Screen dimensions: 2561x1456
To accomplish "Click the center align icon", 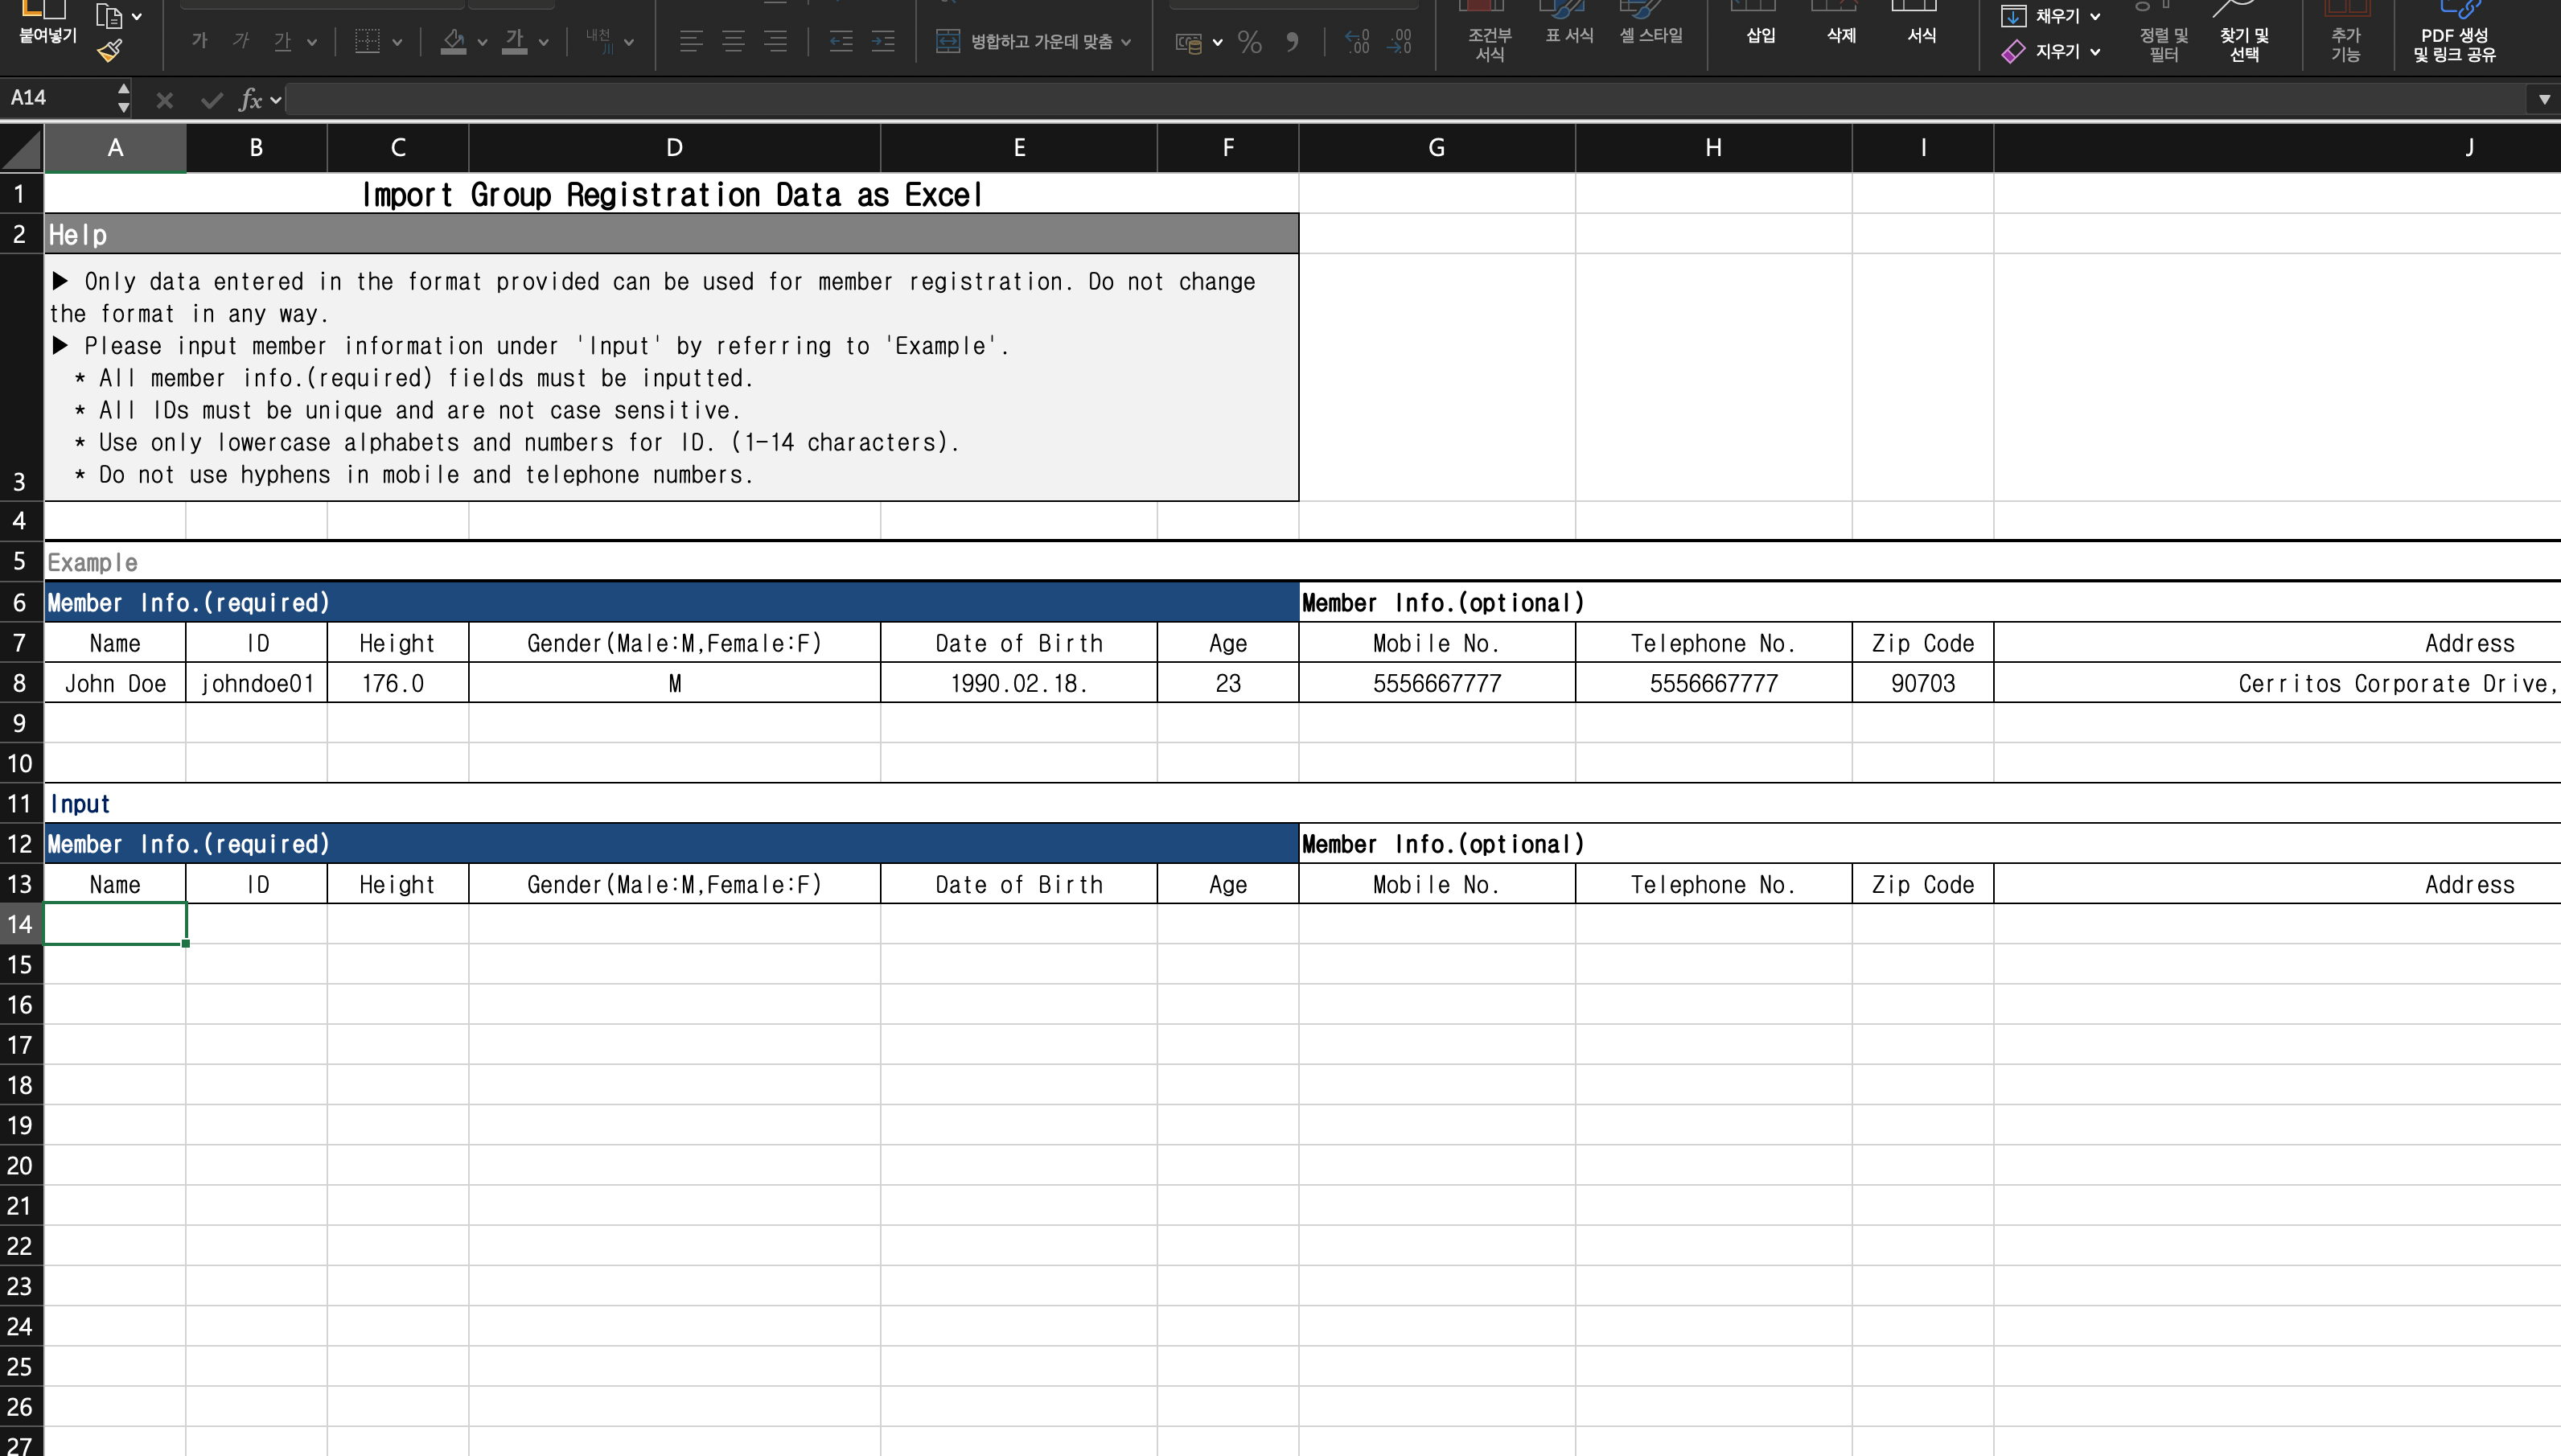I will 733,41.
